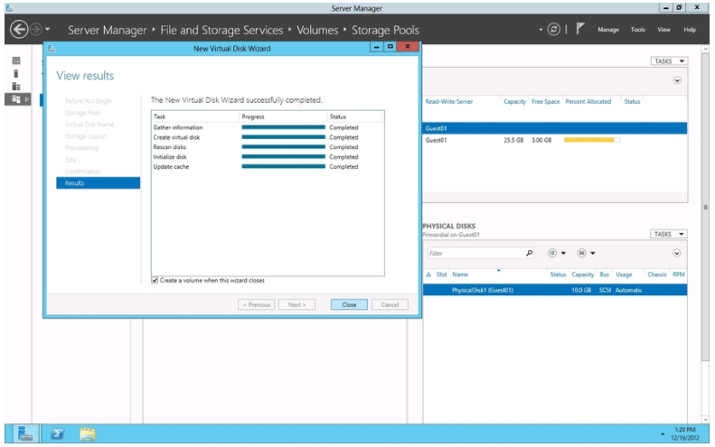
Task: Launch PowerShell from the taskbar
Action: [57, 433]
